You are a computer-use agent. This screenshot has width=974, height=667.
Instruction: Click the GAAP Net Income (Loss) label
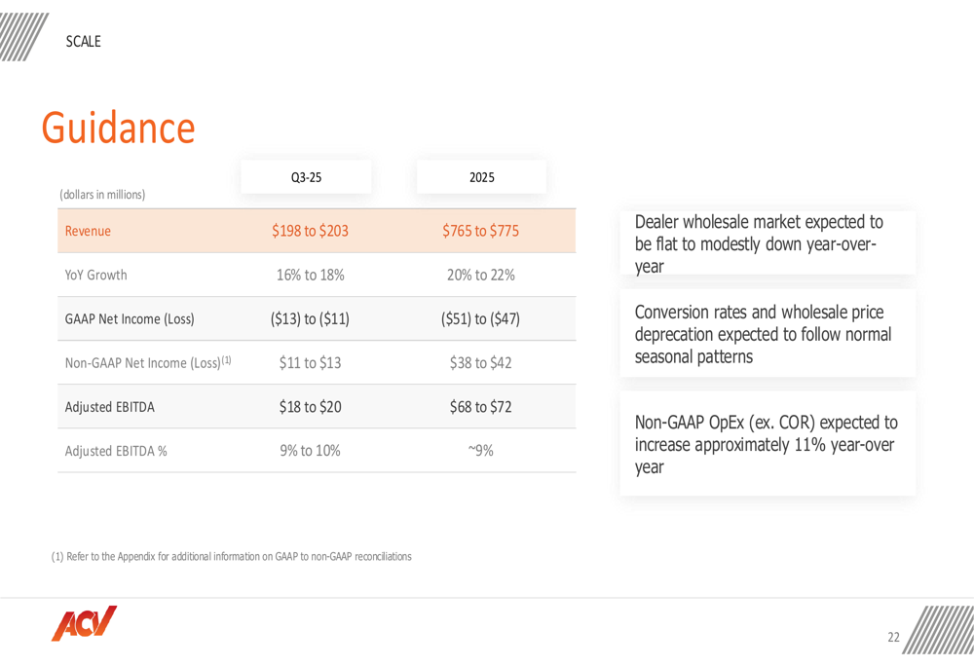point(130,318)
